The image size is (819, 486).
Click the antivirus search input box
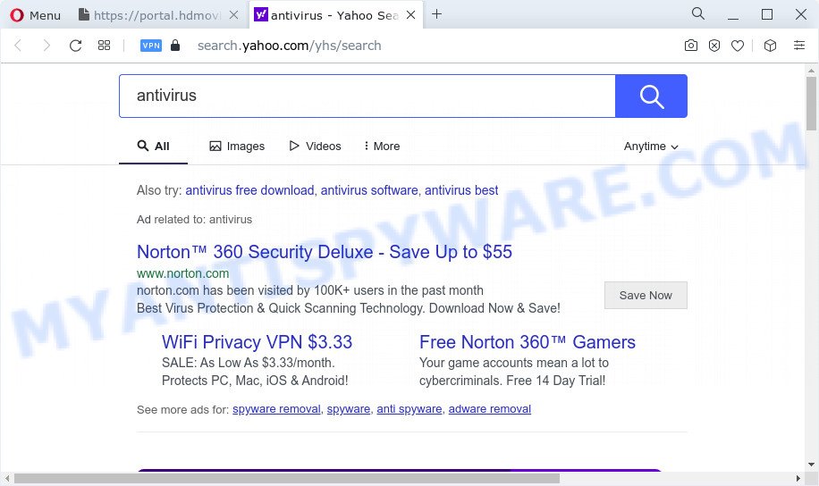click(367, 96)
